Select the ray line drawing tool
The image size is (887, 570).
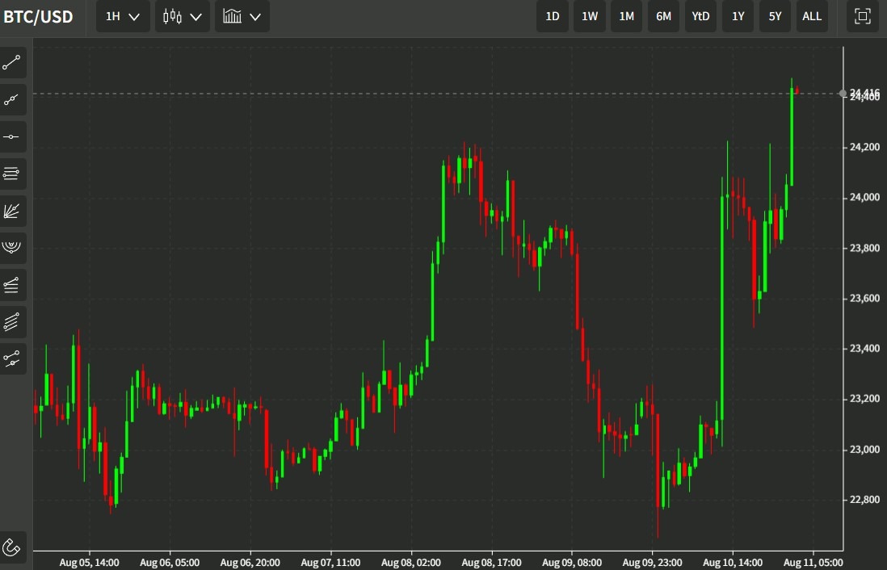(x=13, y=100)
